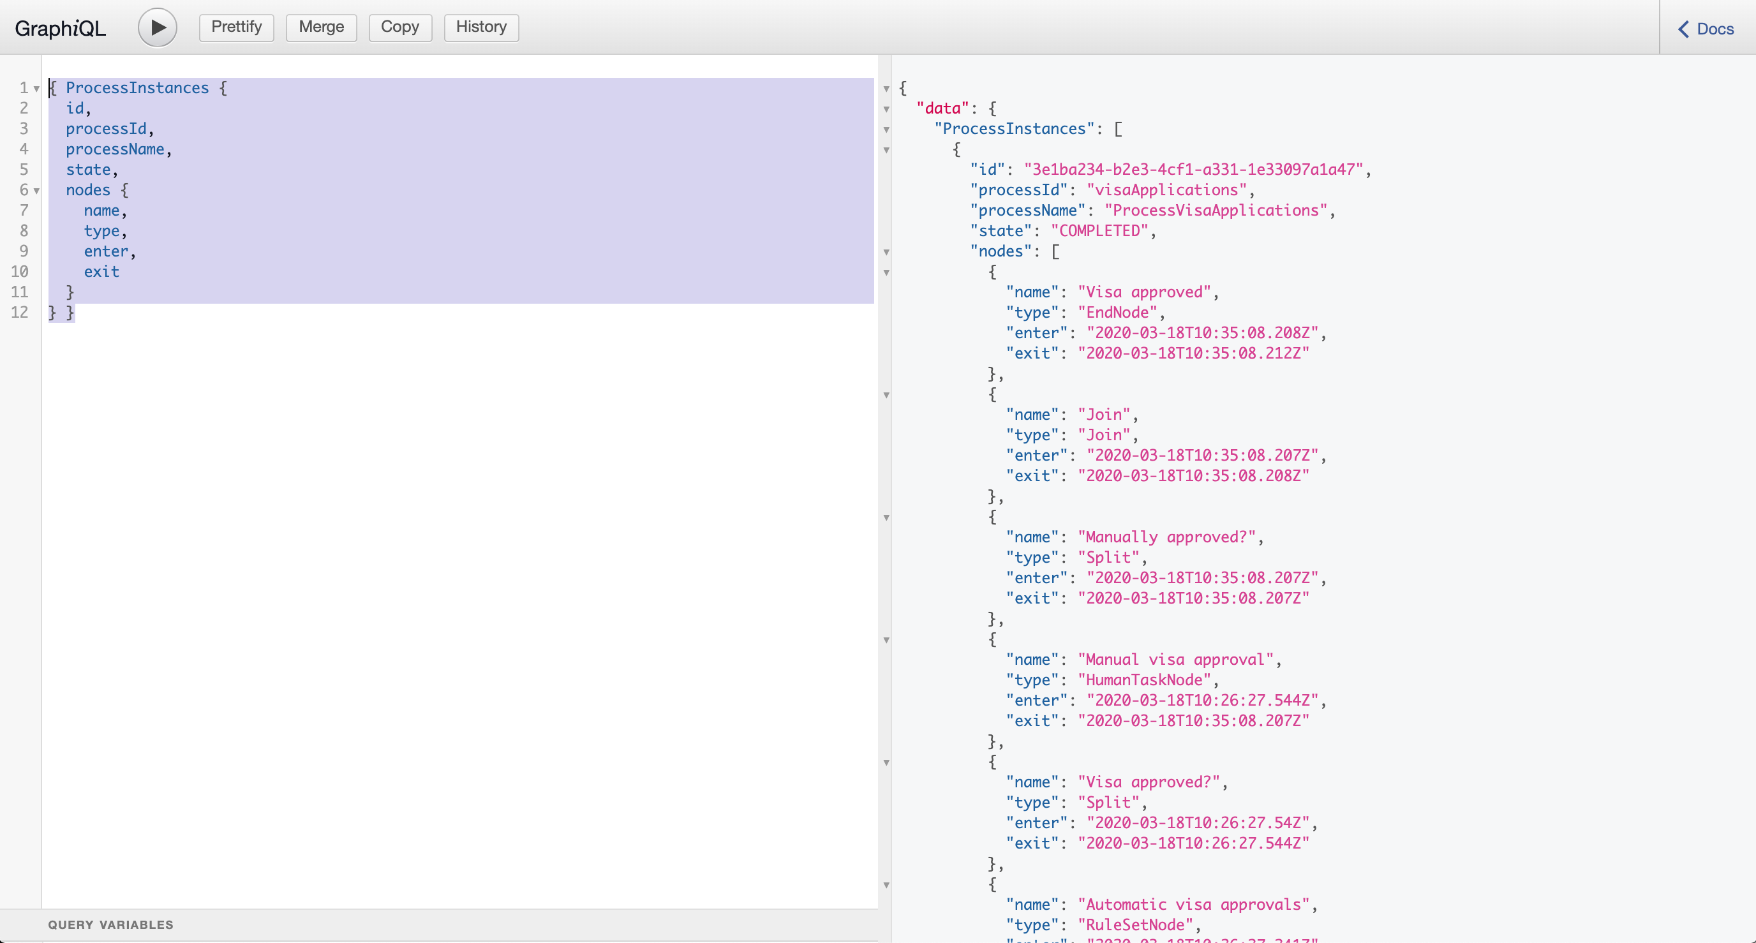Screen dimensions: 1756x943
Task: Collapse the nodes array of the first instance
Action: [886, 252]
